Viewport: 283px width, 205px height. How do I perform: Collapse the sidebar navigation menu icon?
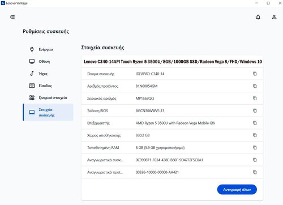(12, 17)
